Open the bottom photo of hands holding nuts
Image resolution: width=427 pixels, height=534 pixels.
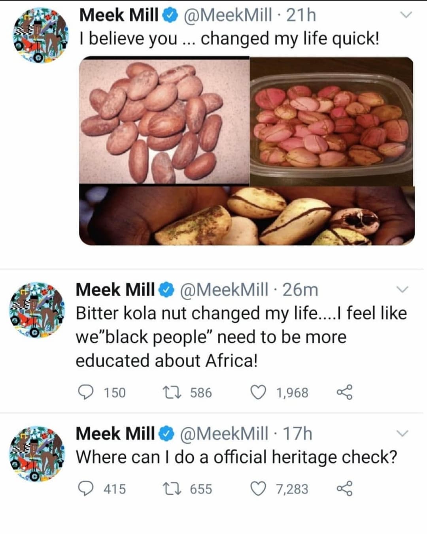pos(247,215)
